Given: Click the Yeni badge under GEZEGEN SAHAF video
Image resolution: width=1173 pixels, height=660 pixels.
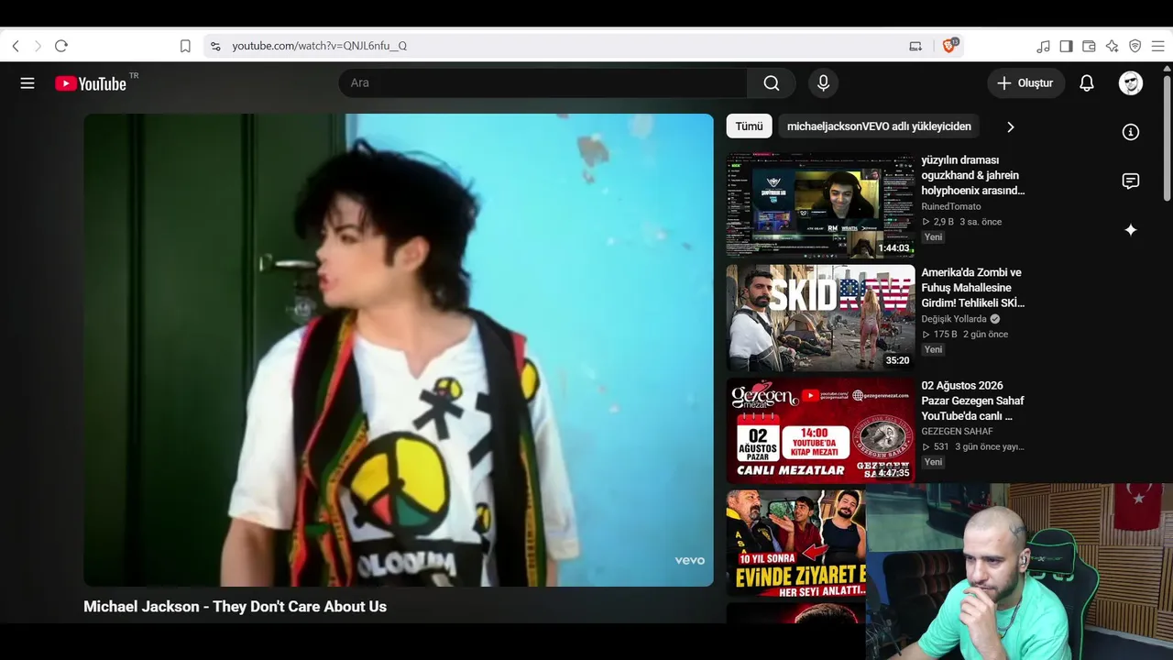Looking at the screenshot, I should tap(933, 462).
